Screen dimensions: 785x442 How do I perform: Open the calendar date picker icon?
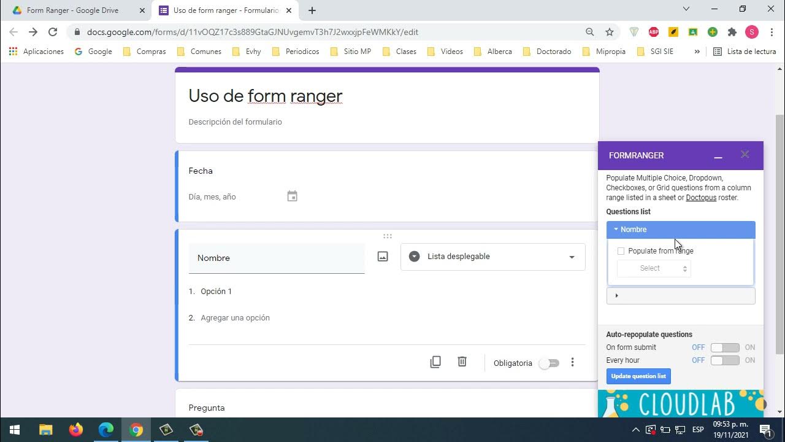click(x=293, y=196)
